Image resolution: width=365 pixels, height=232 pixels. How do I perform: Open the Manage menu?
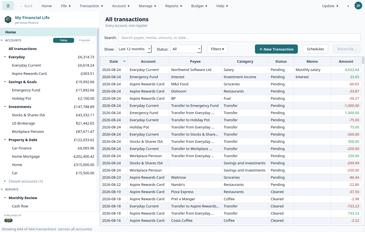[147, 6]
